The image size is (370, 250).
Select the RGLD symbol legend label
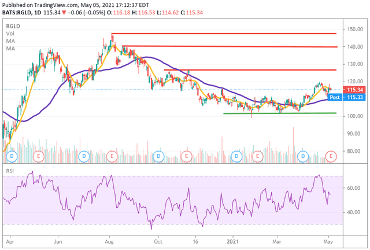point(13,26)
